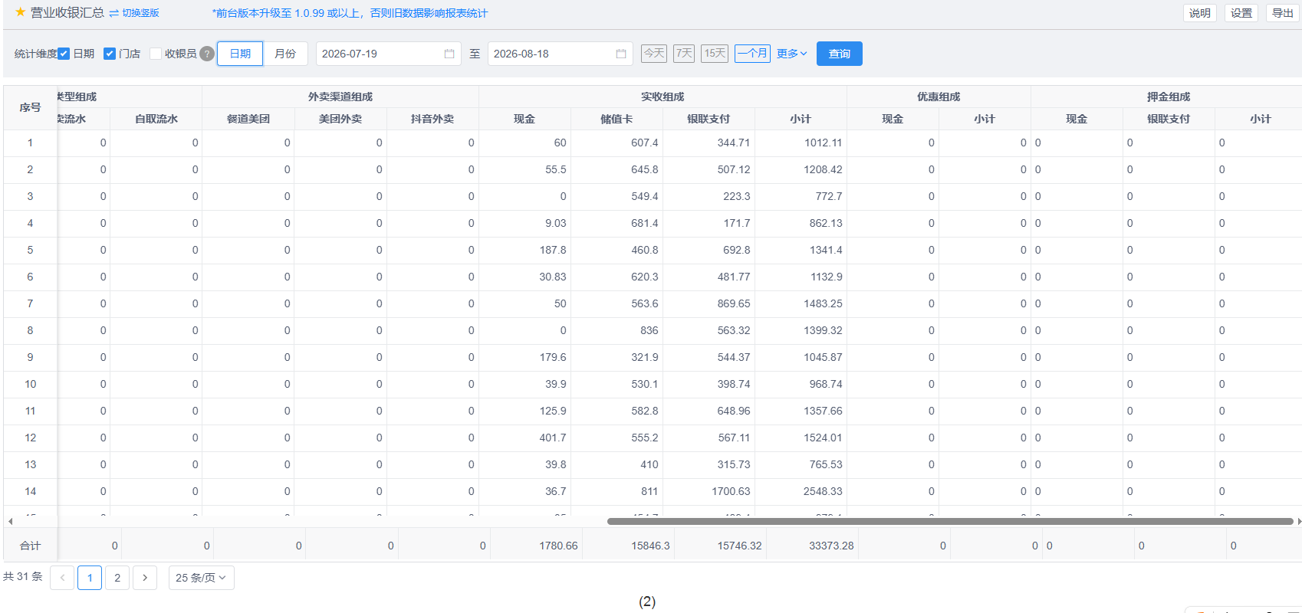This screenshot has width=1302, height=613.
Task: Click the cell value 772.7
Action: point(829,197)
